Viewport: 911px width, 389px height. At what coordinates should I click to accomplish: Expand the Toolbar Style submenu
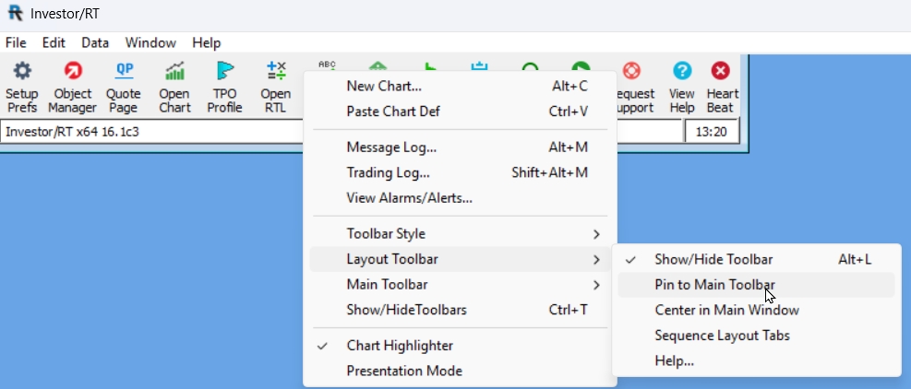pos(461,234)
